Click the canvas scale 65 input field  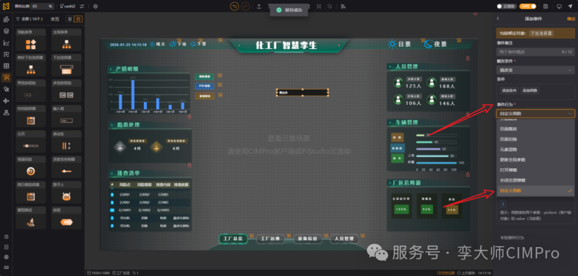(x=42, y=6)
